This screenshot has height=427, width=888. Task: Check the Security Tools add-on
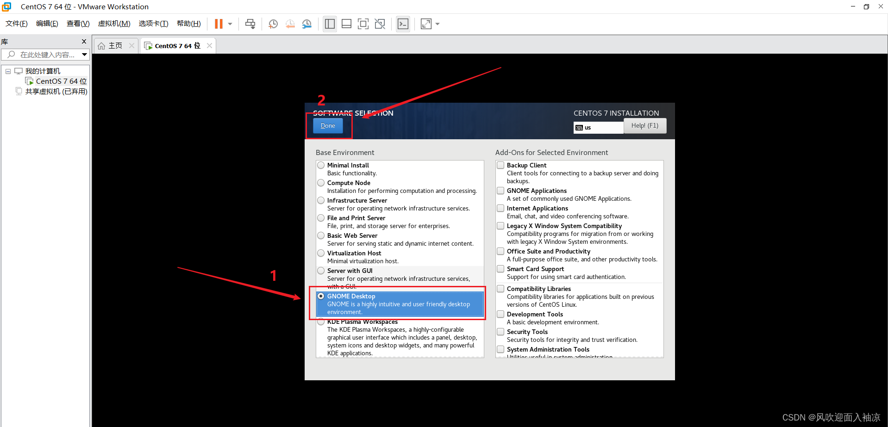[500, 332]
